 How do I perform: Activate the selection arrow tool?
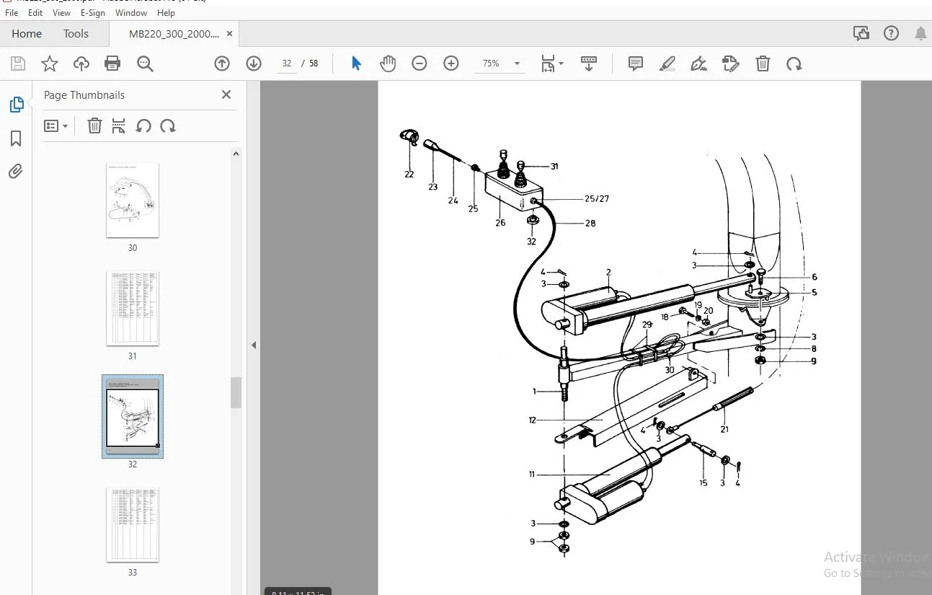tap(356, 63)
